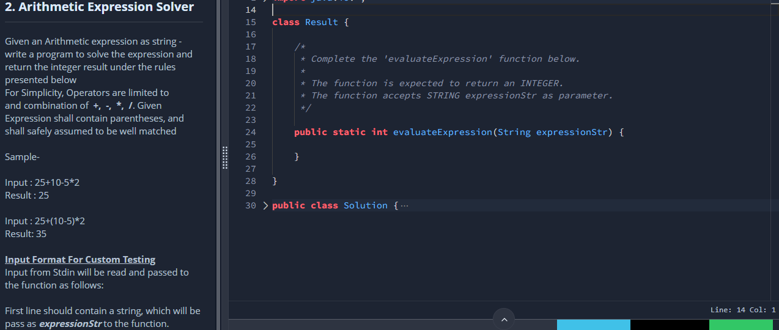The height and width of the screenshot is (330, 779).
Task: Click the comment closer '*/' on line 22
Action: pyautogui.click(x=306, y=108)
